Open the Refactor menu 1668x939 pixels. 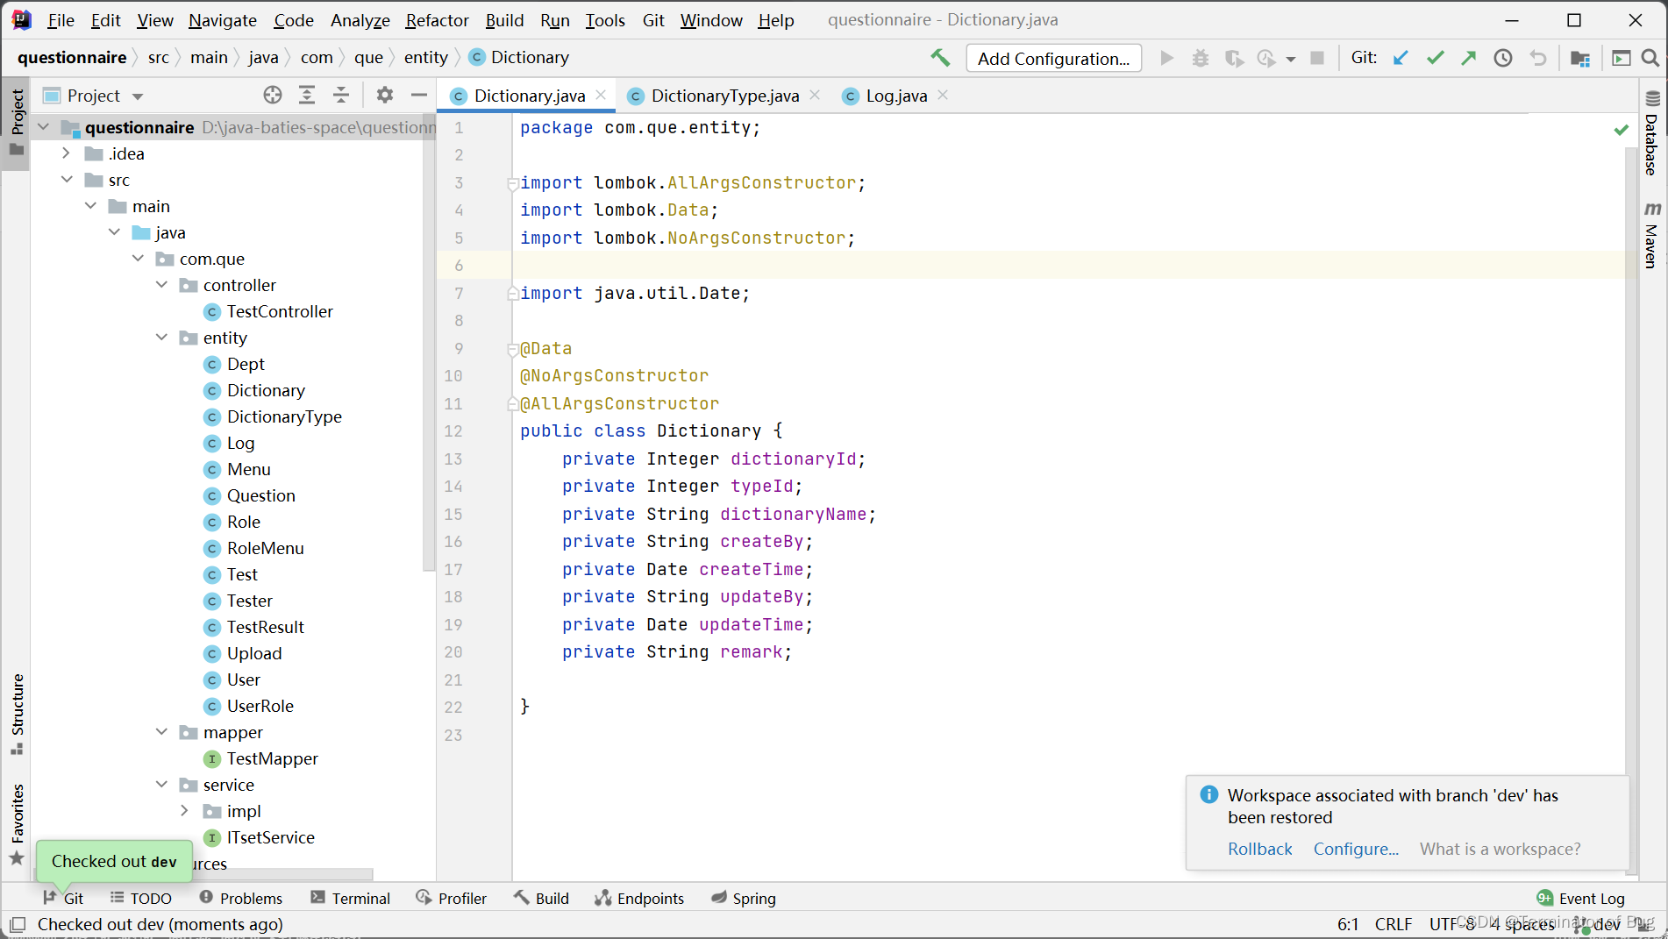pyautogui.click(x=437, y=19)
